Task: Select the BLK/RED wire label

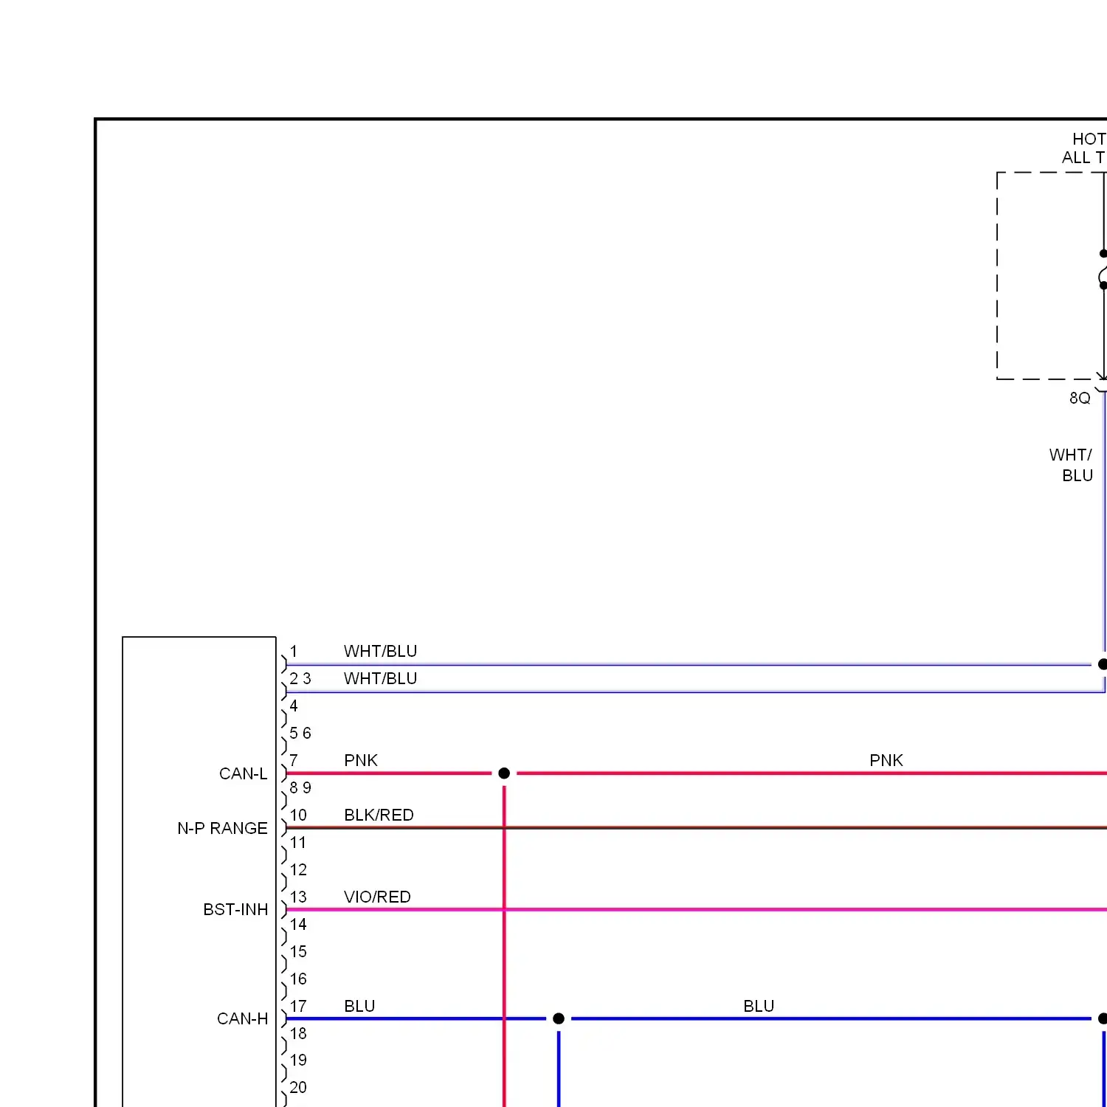Action: [x=379, y=815]
